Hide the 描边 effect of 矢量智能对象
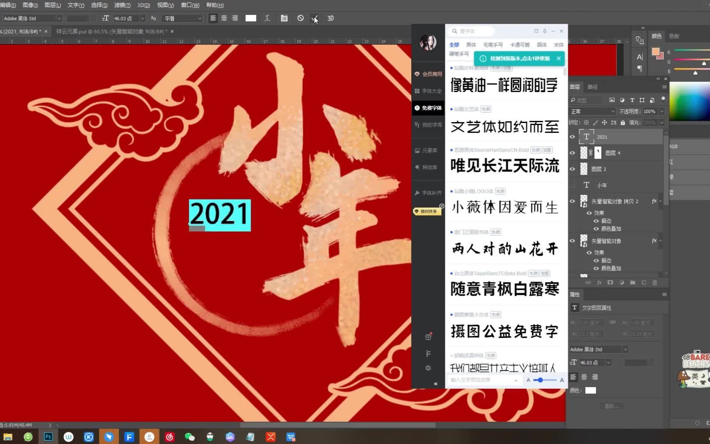 click(x=597, y=260)
